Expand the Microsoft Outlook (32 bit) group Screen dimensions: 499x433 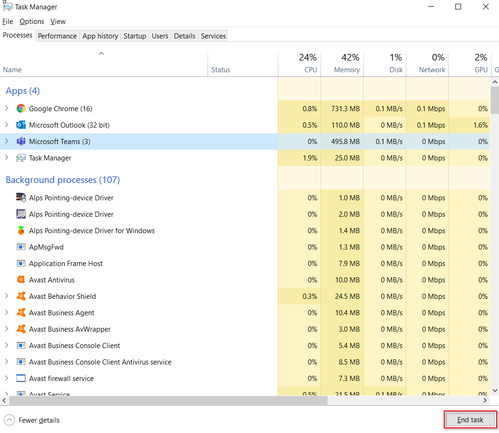pyautogui.click(x=7, y=125)
